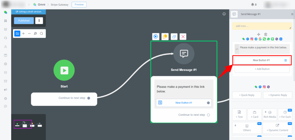Image resolution: width=295 pixels, height=140 pixels.
Task: Click the play/test icon above Send Message node
Action: [156, 37]
